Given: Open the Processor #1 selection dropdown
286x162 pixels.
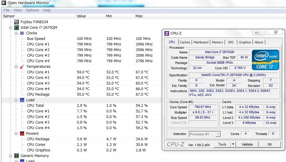Looking at the screenshot, I should (x=218, y=134).
